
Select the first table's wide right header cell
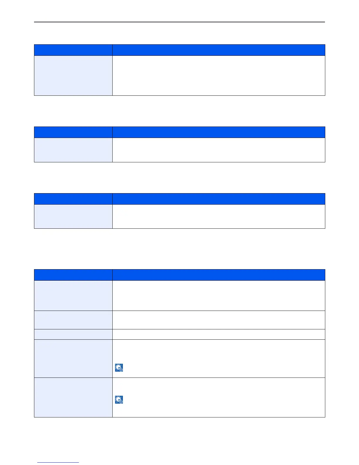pyautogui.click(x=219, y=50)
